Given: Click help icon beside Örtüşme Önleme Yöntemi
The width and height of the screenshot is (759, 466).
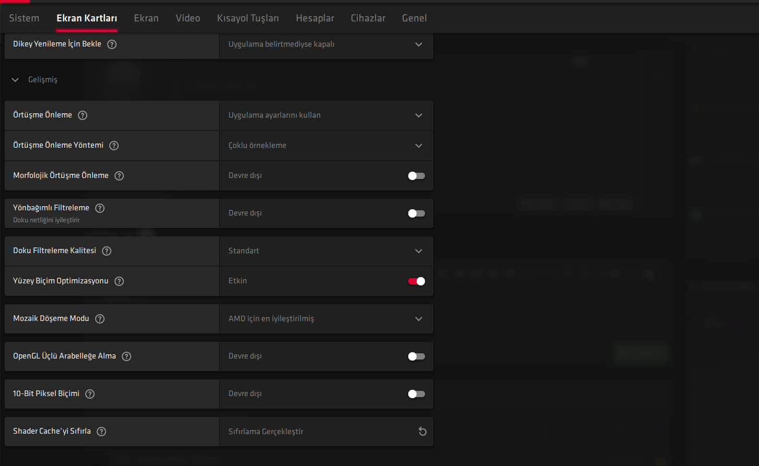Looking at the screenshot, I should 114,146.
